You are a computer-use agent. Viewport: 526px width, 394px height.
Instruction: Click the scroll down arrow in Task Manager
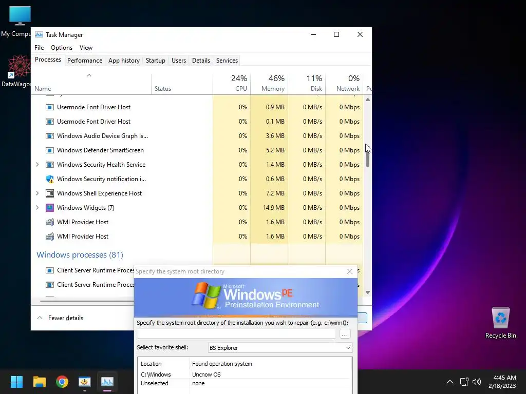[368, 292]
